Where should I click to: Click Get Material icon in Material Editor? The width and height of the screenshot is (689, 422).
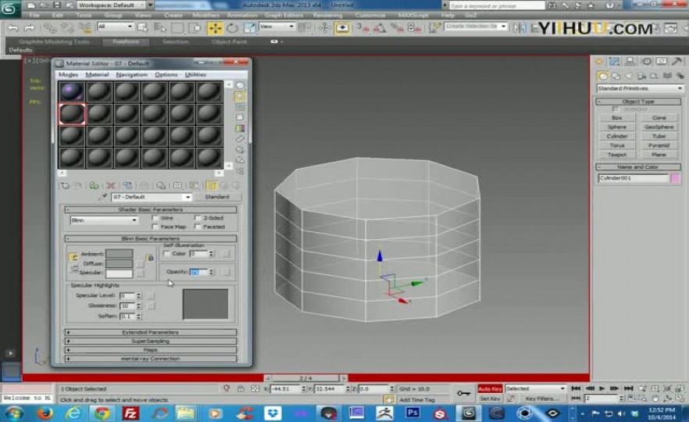coord(65,185)
